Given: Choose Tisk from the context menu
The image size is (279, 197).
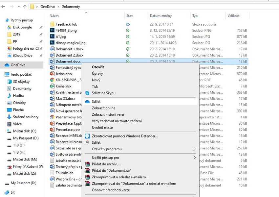Looking at the screenshot, I should pyautogui.click(x=95, y=87).
